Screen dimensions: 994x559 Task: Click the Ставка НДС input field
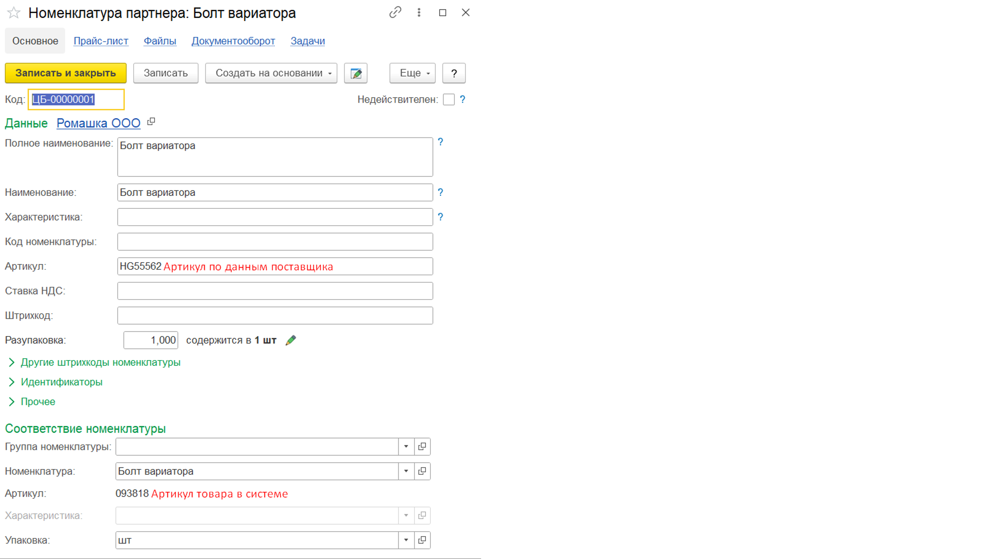(275, 291)
